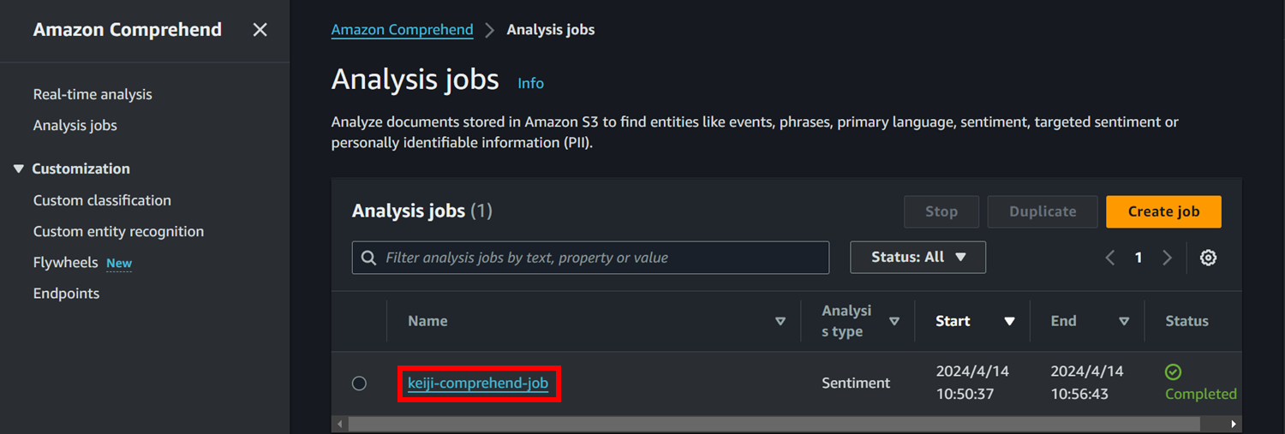Sort by Name column arrow
Viewport: 1285px width, 434px height.
pyautogui.click(x=780, y=322)
